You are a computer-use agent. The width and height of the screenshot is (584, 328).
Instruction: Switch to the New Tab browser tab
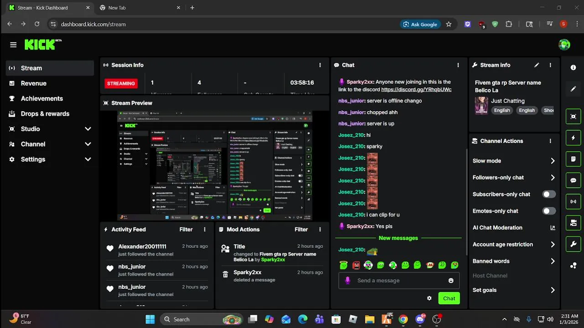coord(140,8)
